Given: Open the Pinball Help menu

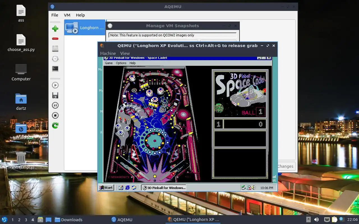Looking at the screenshot, I should (x=132, y=63).
